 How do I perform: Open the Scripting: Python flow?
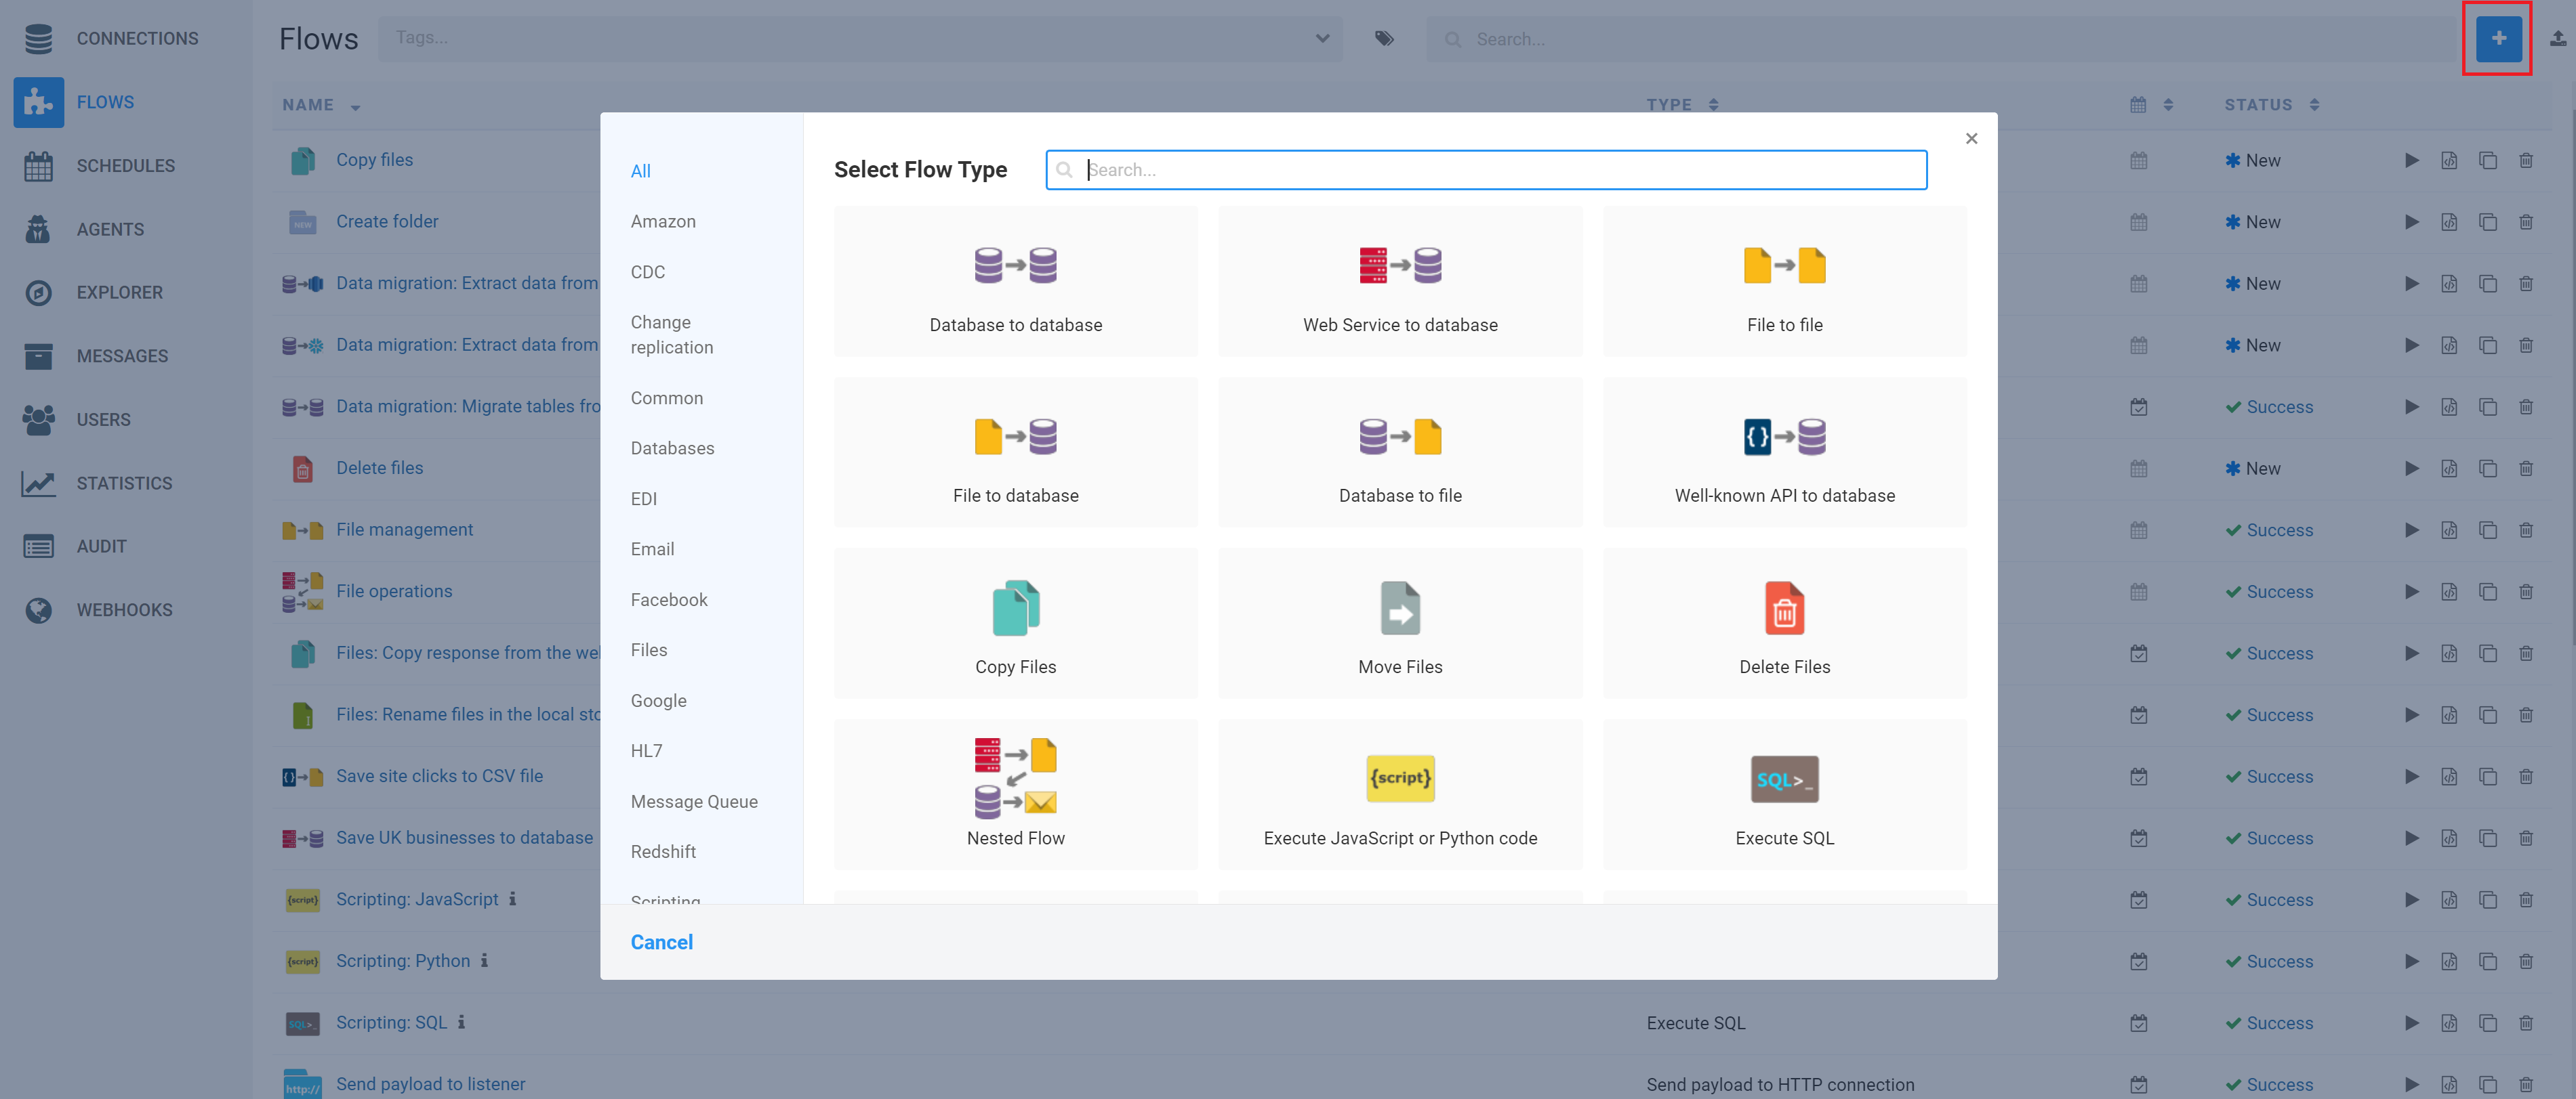point(402,961)
